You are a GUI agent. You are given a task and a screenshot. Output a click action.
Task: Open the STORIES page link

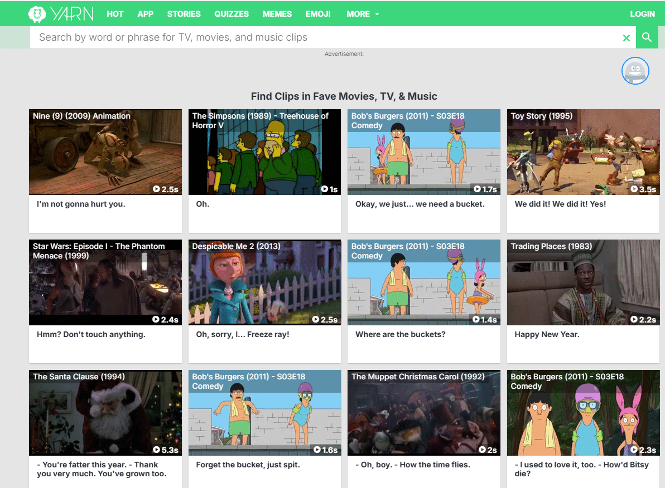point(184,14)
